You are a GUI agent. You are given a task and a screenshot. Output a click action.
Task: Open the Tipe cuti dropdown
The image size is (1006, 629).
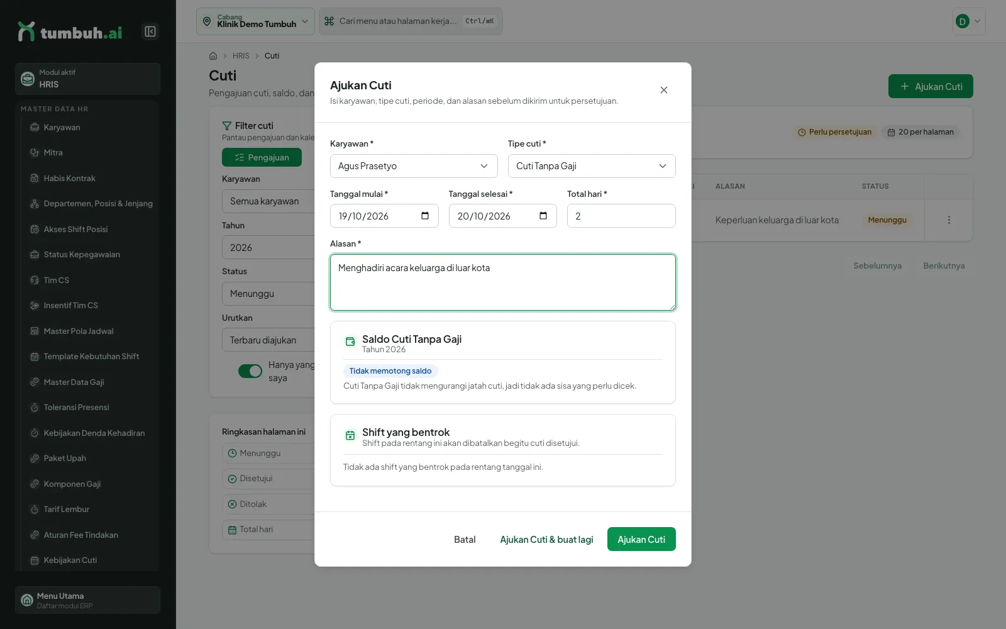[x=592, y=166]
